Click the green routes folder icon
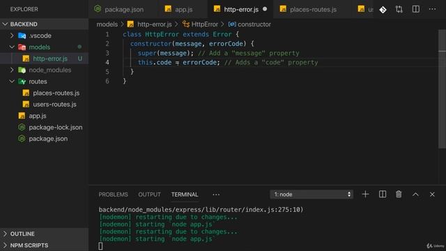This screenshot has width=446, height=251. click(22, 82)
